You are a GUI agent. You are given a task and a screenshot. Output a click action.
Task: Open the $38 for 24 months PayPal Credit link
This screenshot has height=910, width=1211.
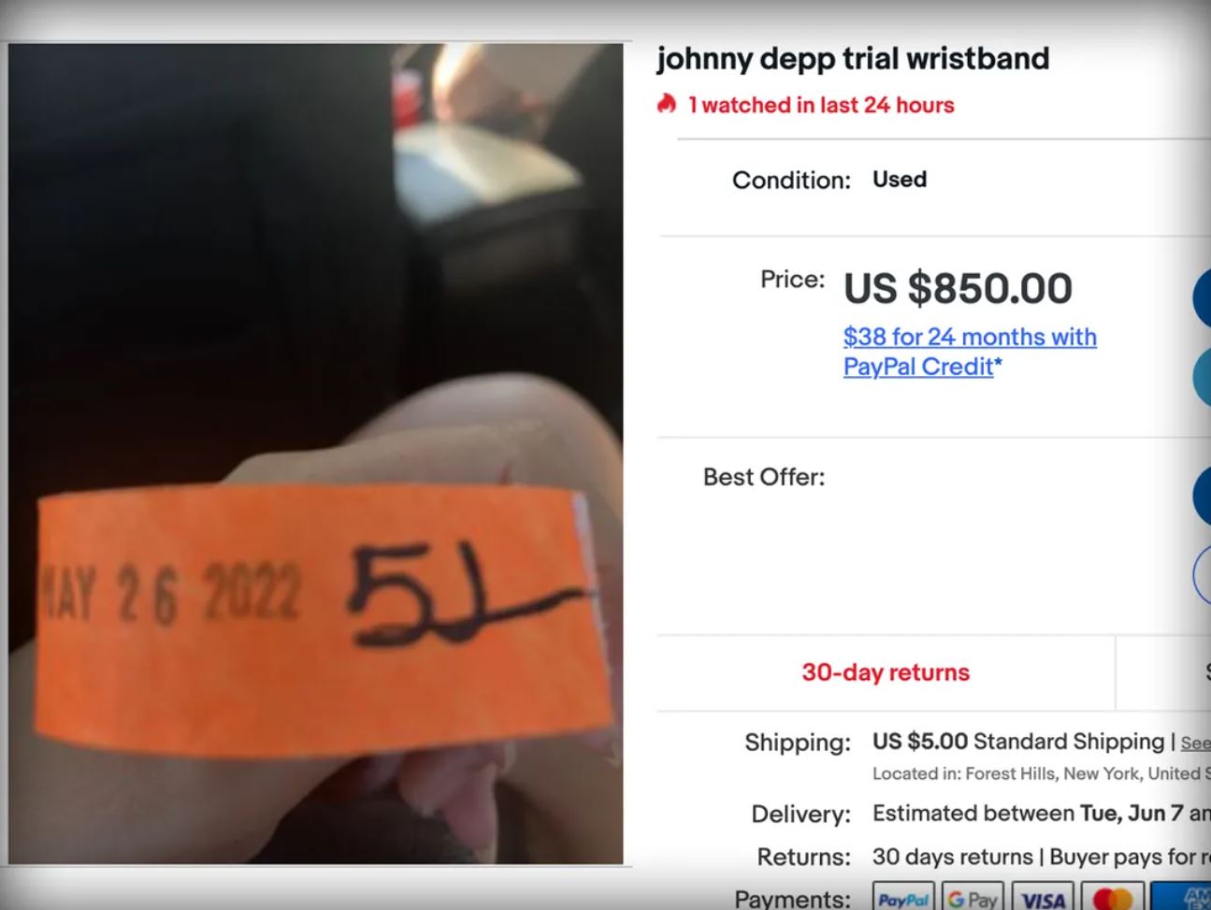point(970,351)
